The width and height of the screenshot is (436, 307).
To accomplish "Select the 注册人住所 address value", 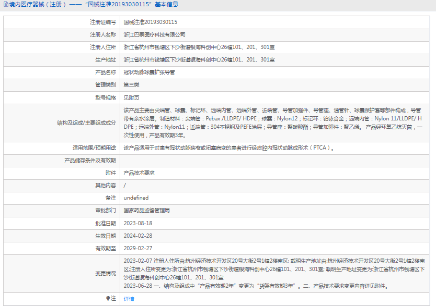I will tap(199, 47).
